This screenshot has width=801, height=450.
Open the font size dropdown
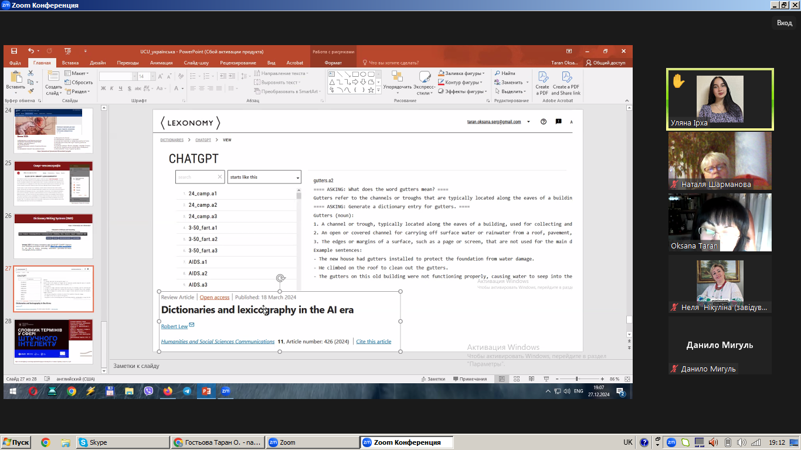151,76
